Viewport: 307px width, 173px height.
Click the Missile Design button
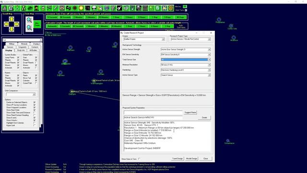point(191,159)
